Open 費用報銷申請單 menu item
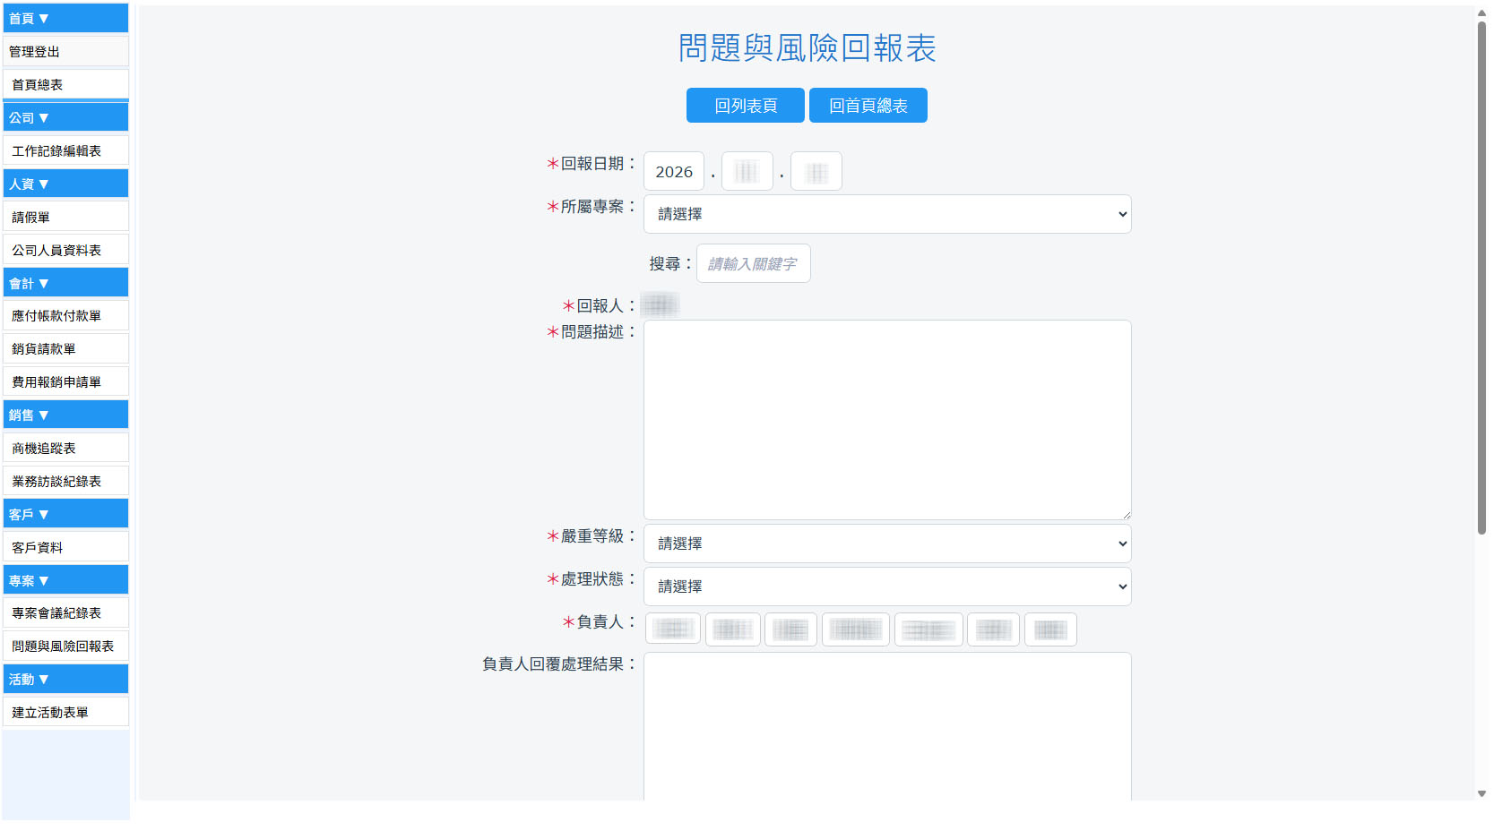This screenshot has height=839, width=1494. tap(65, 381)
